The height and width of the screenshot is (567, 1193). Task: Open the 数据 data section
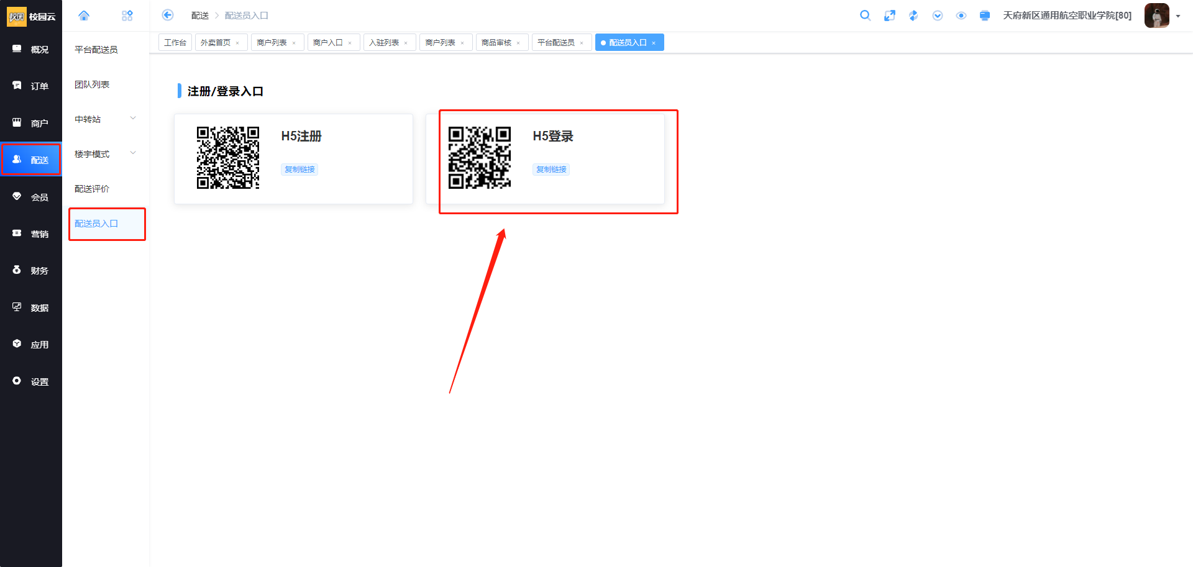coord(31,307)
